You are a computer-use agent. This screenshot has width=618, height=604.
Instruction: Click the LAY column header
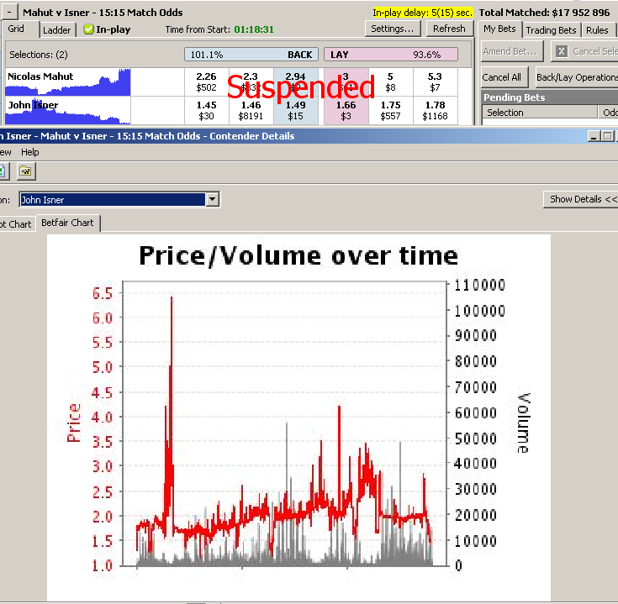tap(391, 55)
